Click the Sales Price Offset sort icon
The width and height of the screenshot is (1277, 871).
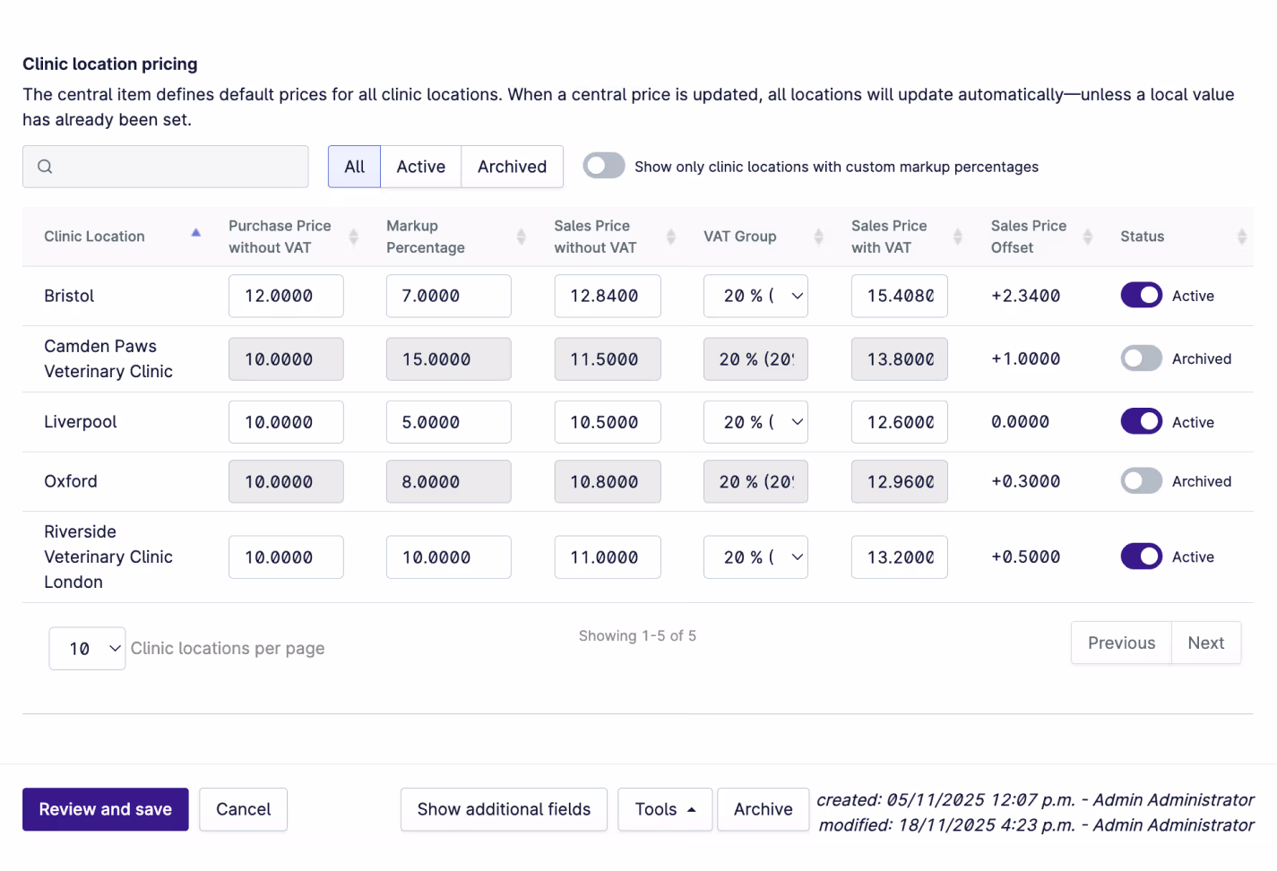pyautogui.click(x=1088, y=236)
